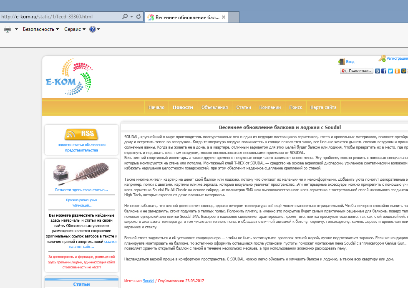Close the Весеннее обновление tab

tap(224, 17)
